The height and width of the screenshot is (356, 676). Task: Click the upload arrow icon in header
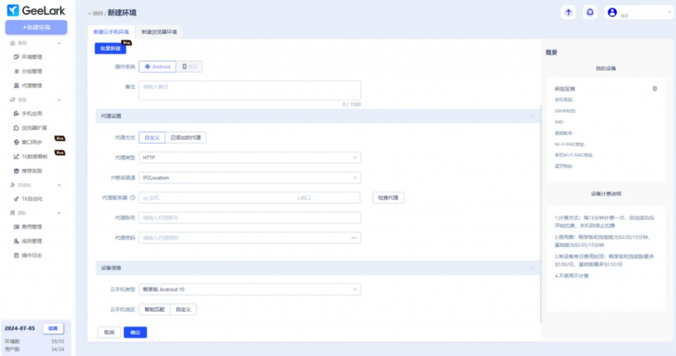(x=568, y=13)
